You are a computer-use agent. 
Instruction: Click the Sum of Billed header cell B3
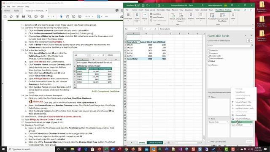146,42
